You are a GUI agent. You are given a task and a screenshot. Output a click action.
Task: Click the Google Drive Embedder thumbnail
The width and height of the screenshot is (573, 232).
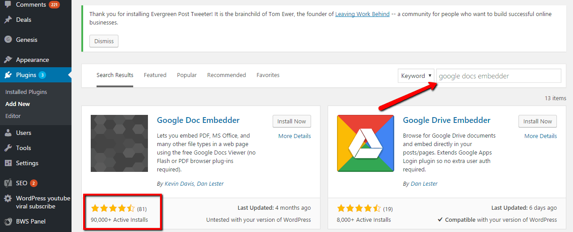(366, 143)
